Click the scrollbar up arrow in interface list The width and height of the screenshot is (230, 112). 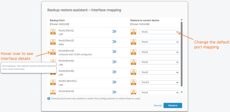point(181,20)
